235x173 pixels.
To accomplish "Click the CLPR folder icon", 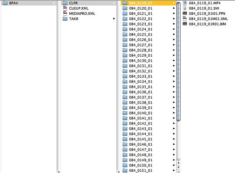I will [65, 3].
